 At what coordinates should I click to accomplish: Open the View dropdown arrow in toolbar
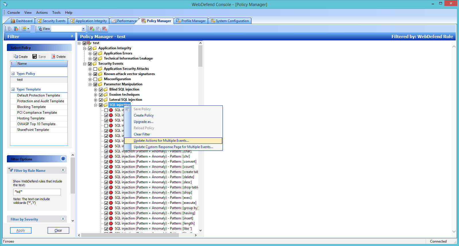pyautogui.click(x=83, y=29)
